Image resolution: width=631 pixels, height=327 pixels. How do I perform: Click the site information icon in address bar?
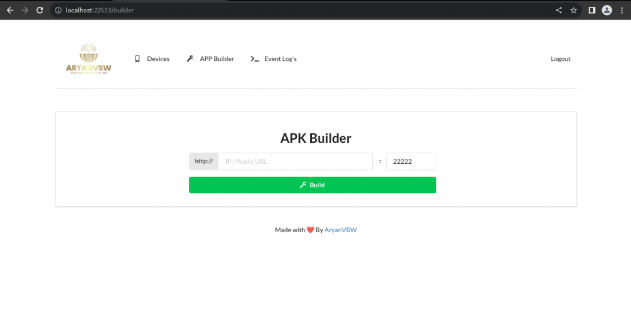(57, 10)
